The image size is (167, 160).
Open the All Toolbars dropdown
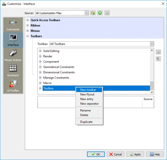coord(152,44)
